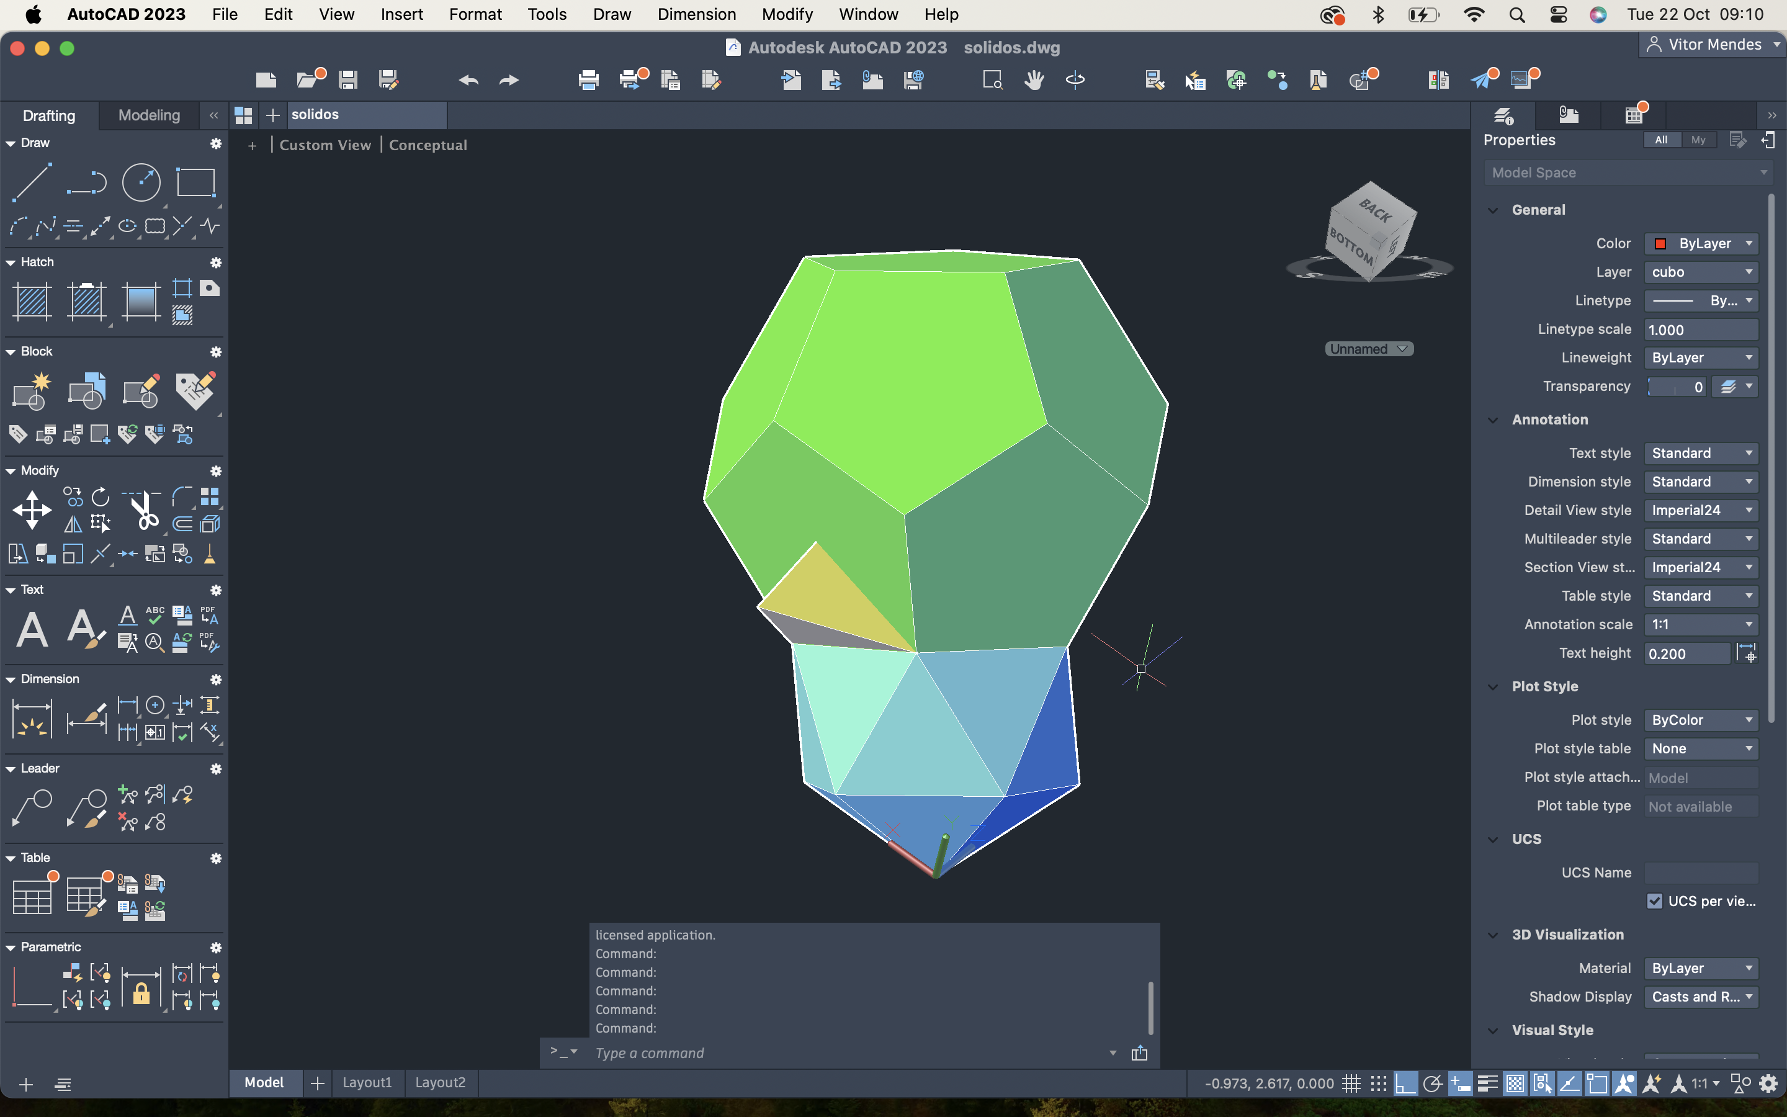Open the Vitor Mendes account menu
1787x1117 pixels.
(x=1713, y=44)
